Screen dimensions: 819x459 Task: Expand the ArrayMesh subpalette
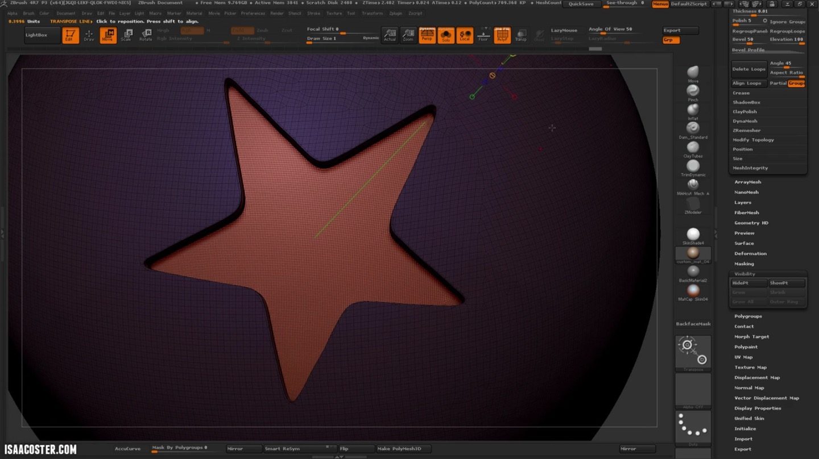point(747,182)
